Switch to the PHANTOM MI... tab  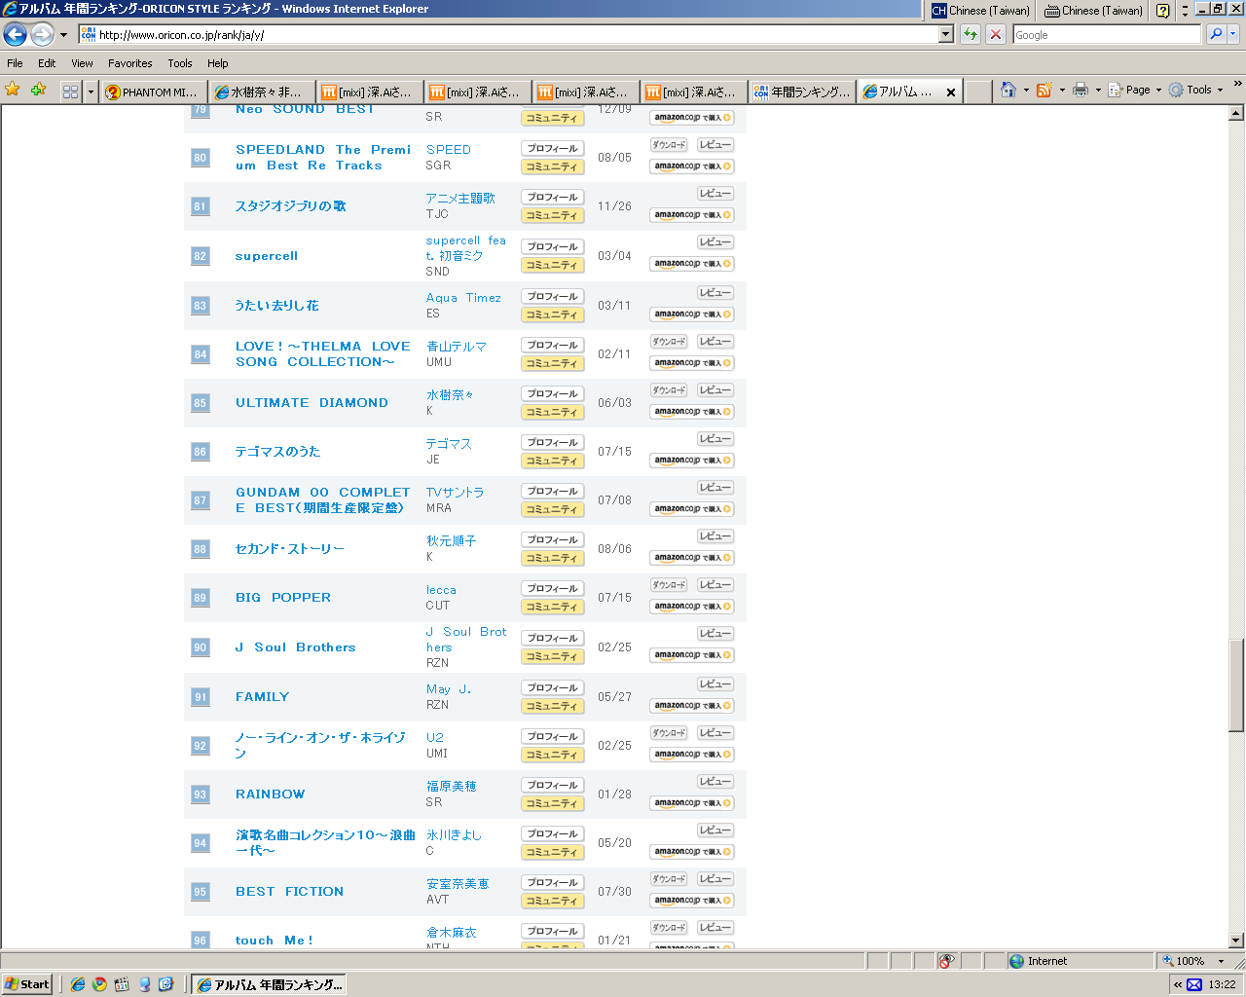[152, 92]
